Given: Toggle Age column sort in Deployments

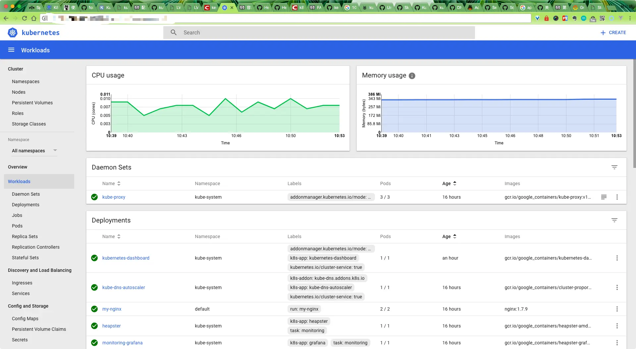Looking at the screenshot, I should 455,236.
